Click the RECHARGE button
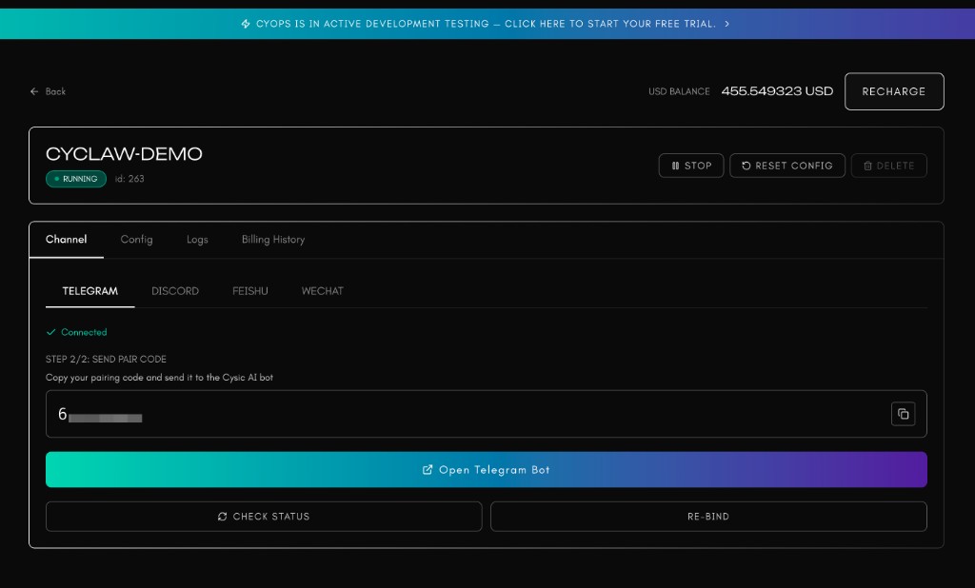This screenshot has height=588, width=975. tap(893, 91)
